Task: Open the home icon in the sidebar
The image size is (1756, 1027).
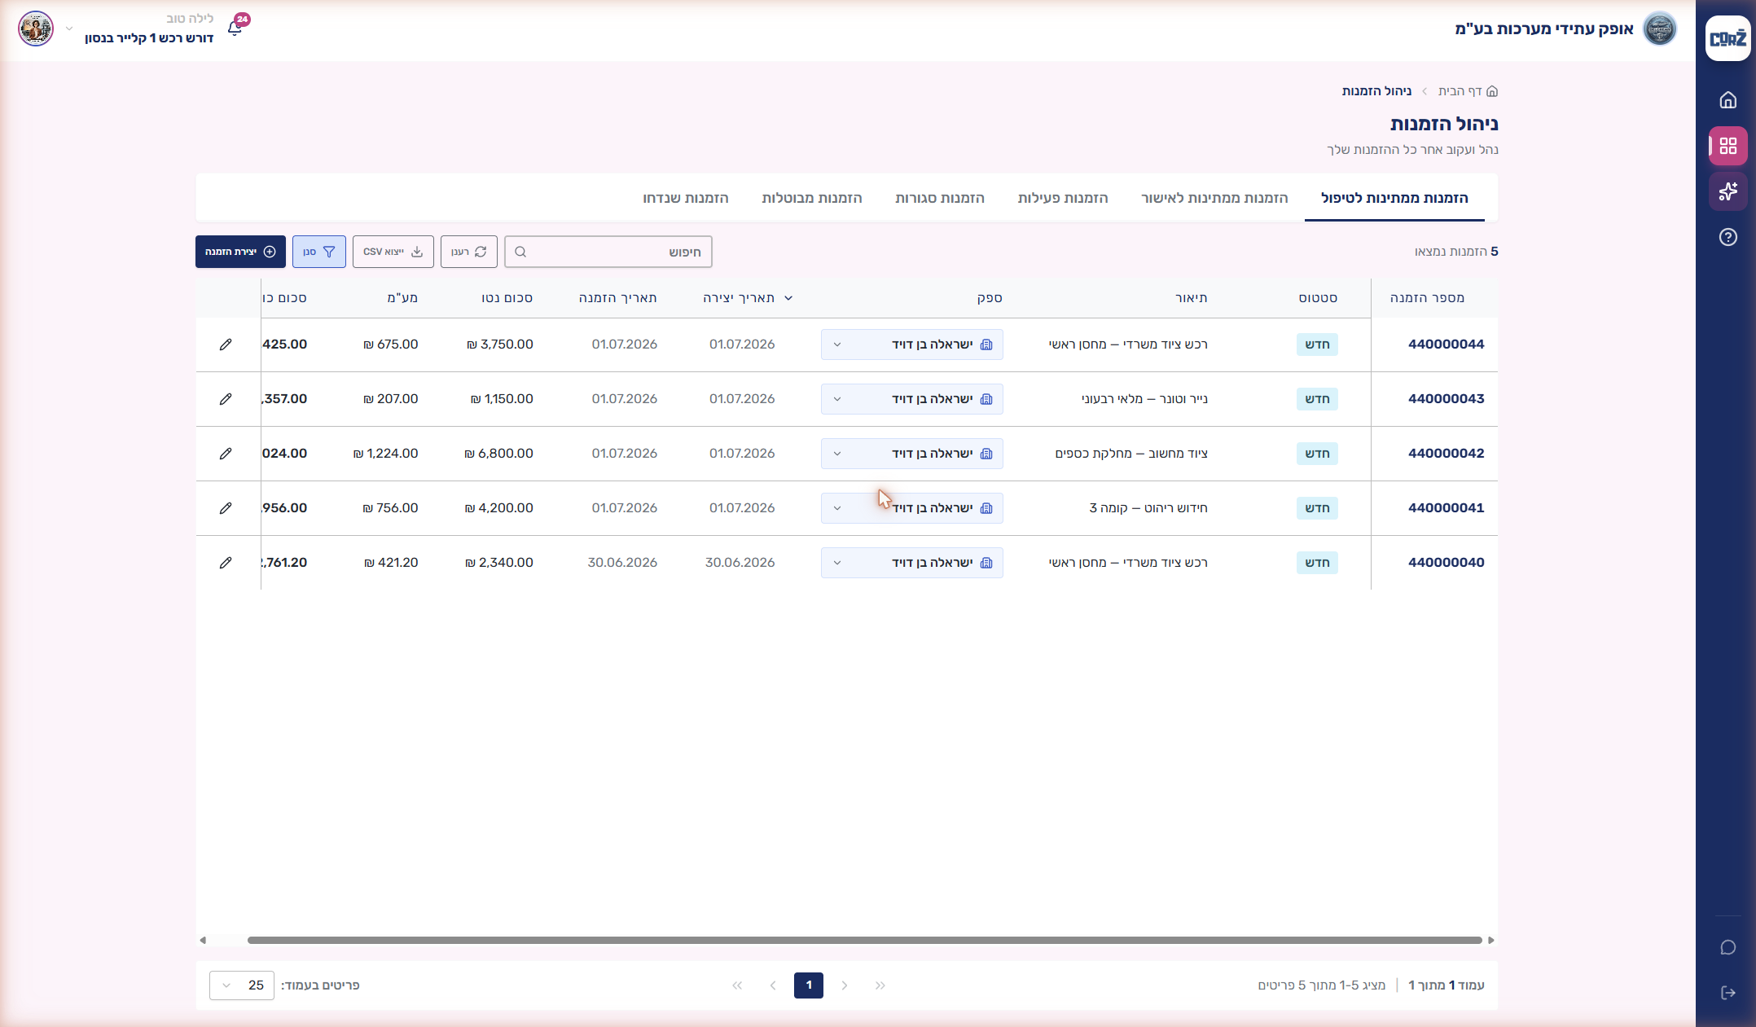Action: pyautogui.click(x=1727, y=100)
